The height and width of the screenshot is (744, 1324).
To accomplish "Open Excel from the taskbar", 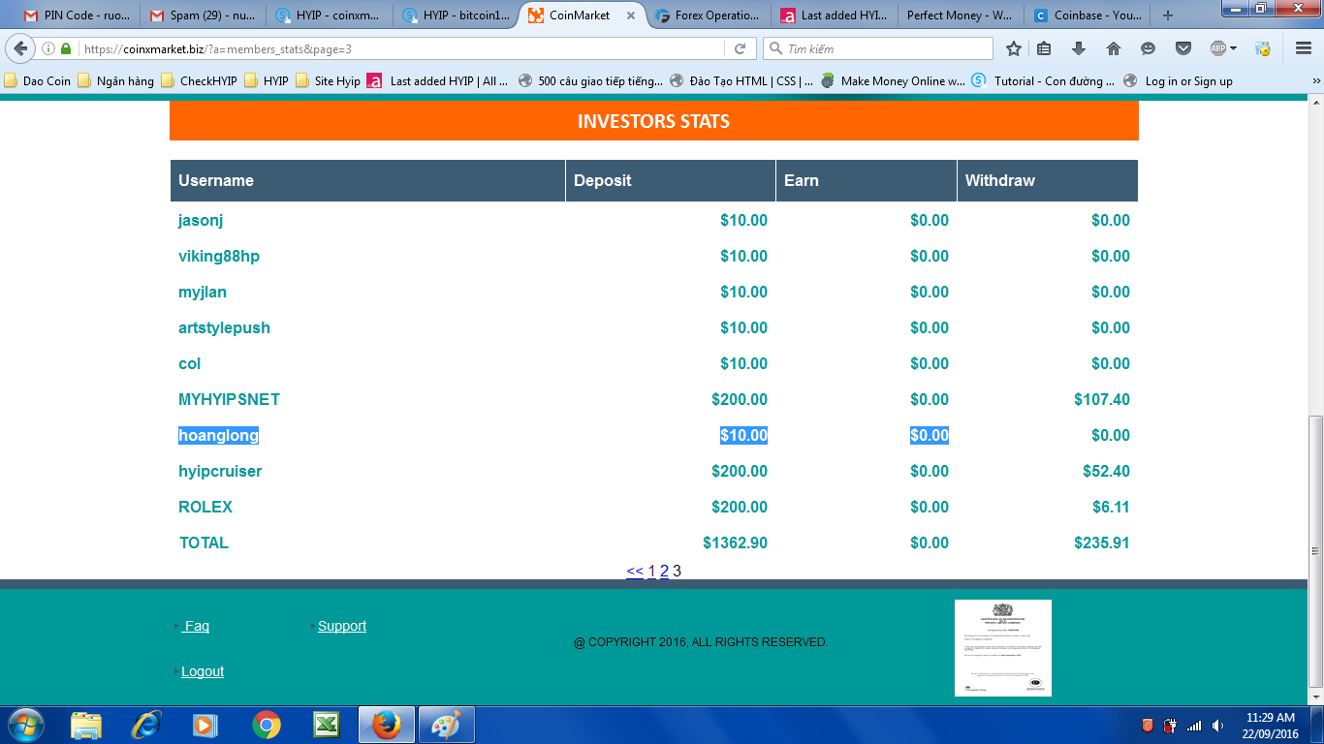I will pos(326,725).
